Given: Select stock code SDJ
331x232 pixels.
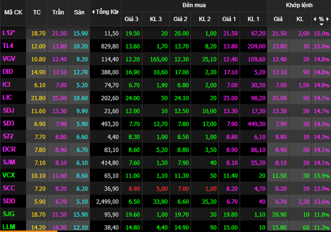Looking at the screenshot, I should pyautogui.click(x=8, y=110).
